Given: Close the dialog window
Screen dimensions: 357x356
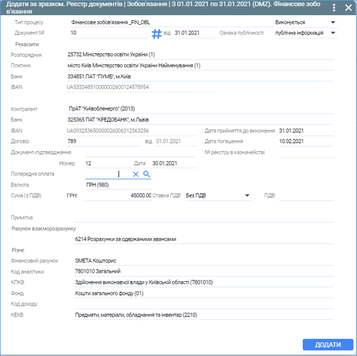Looking at the screenshot, I should tap(348, 8).
